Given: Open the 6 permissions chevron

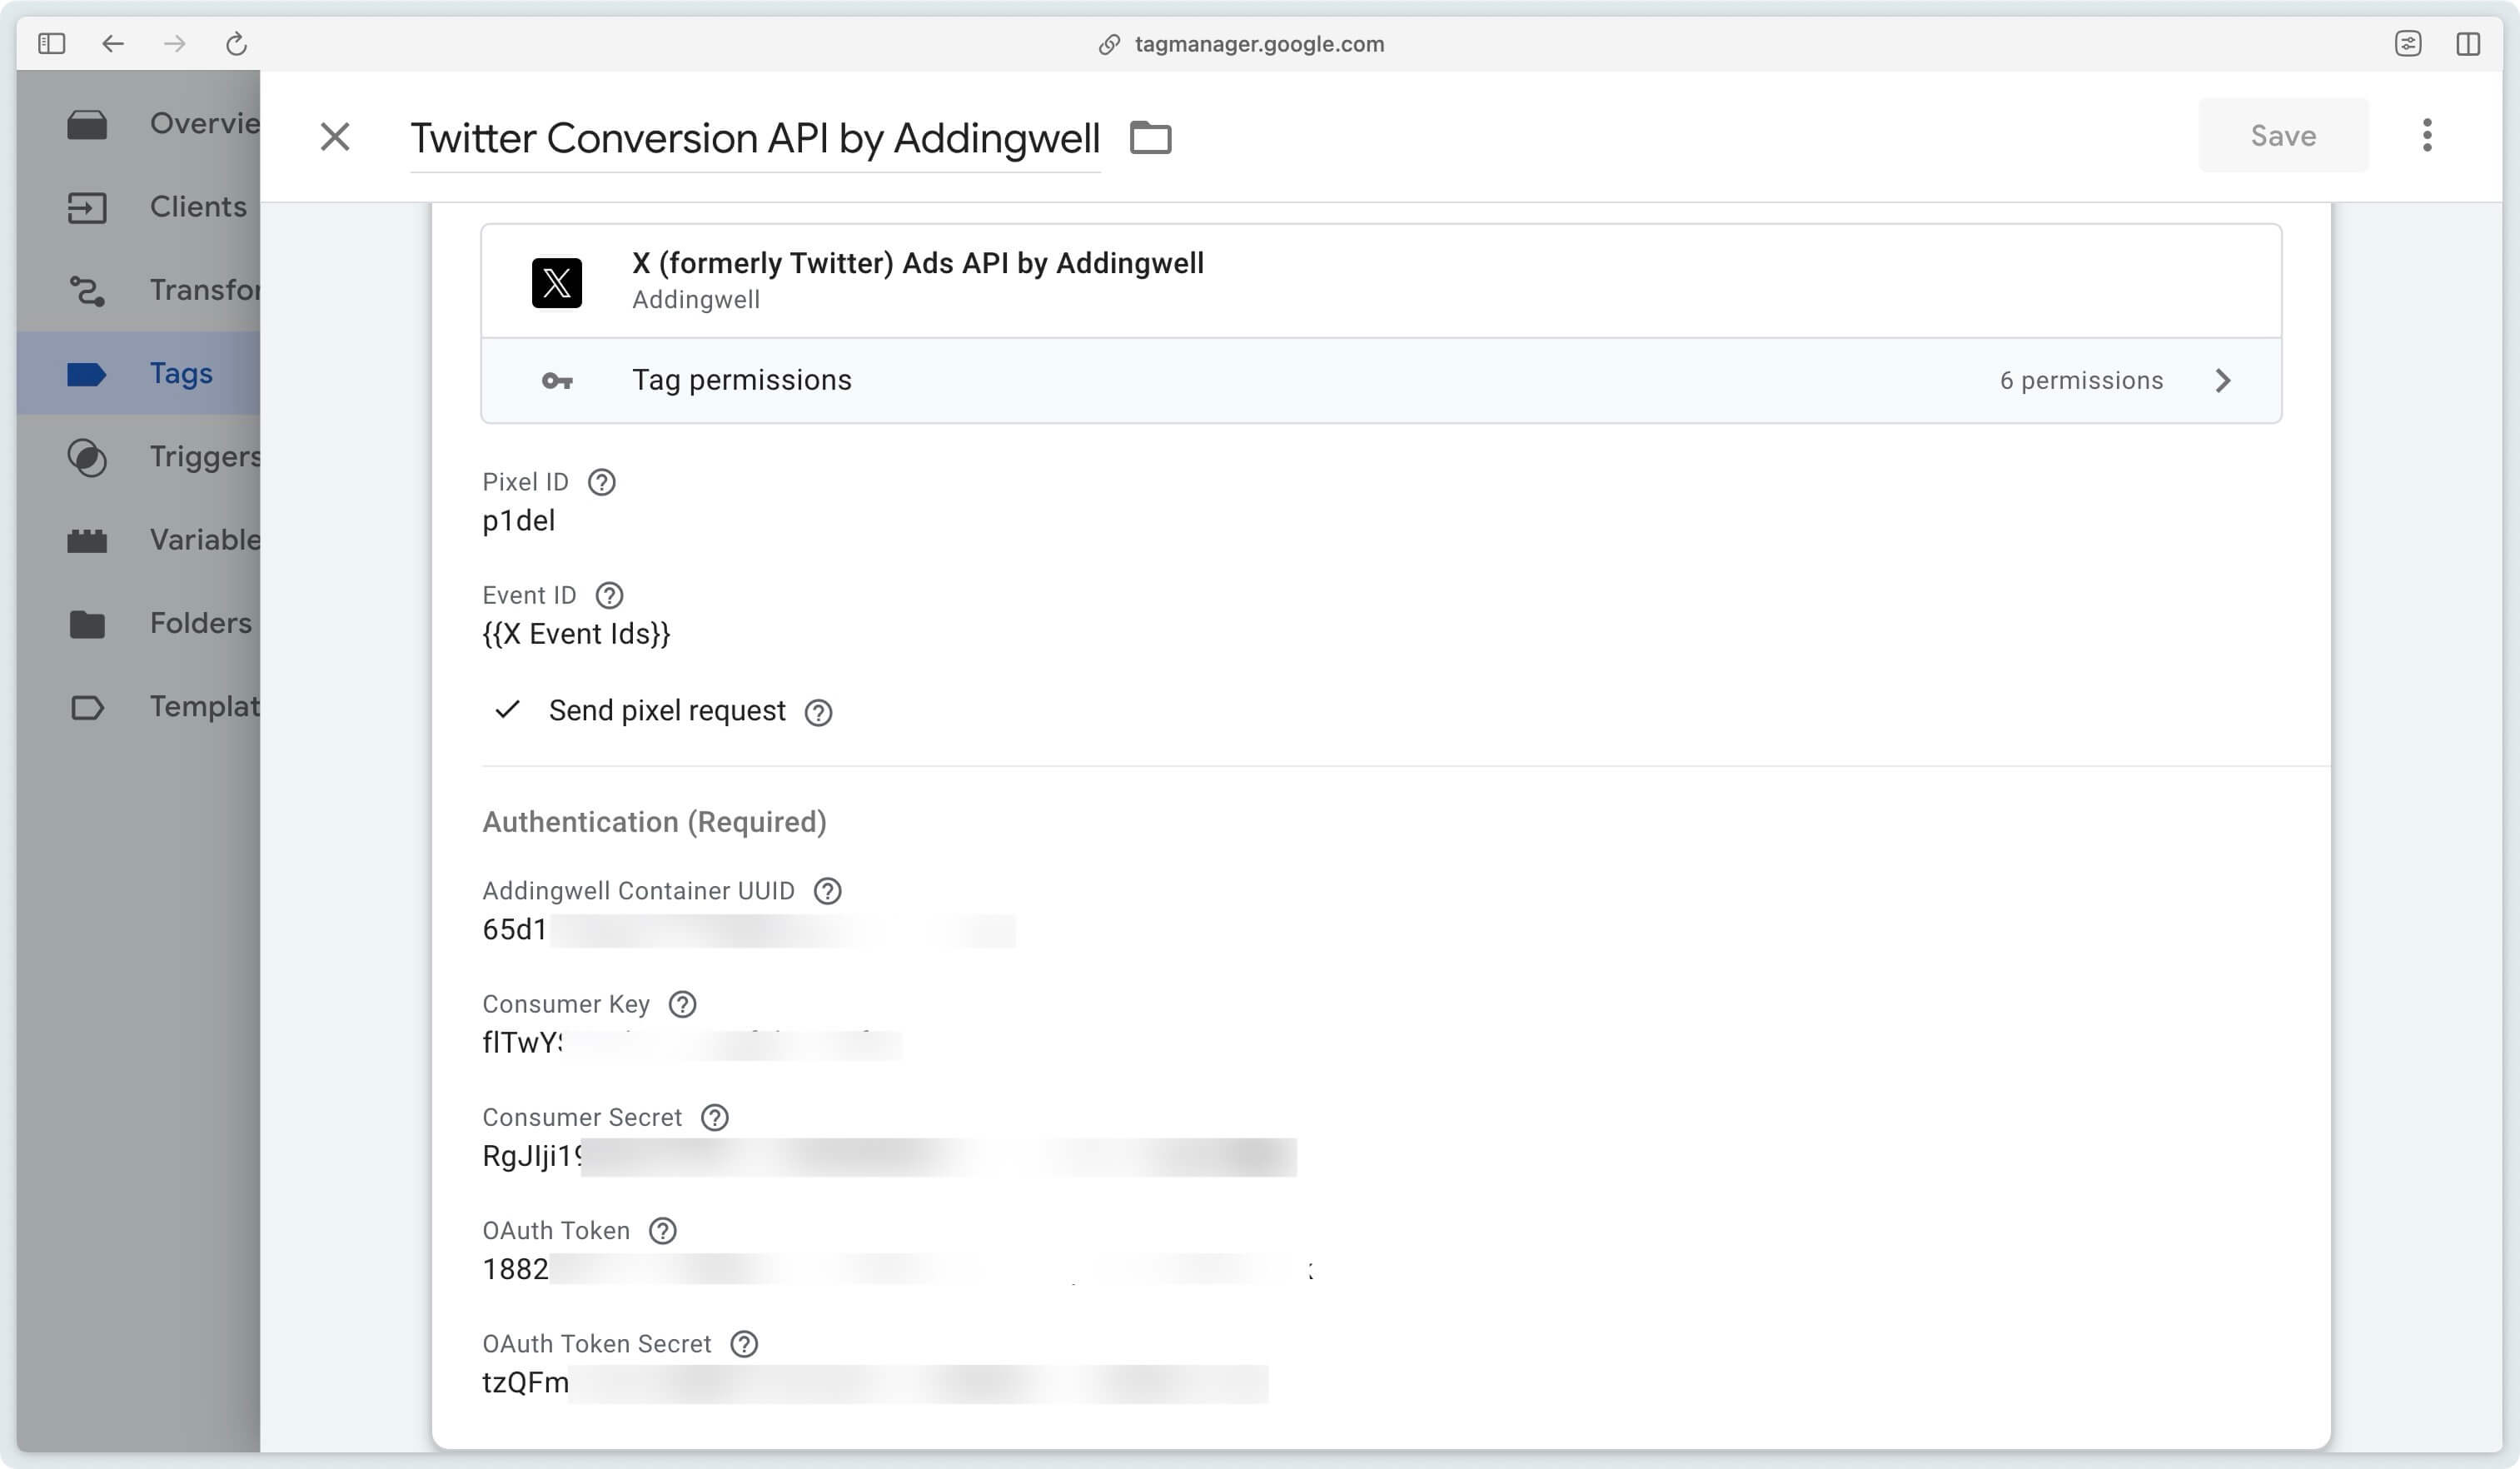Looking at the screenshot, I should pos(2222,381).
